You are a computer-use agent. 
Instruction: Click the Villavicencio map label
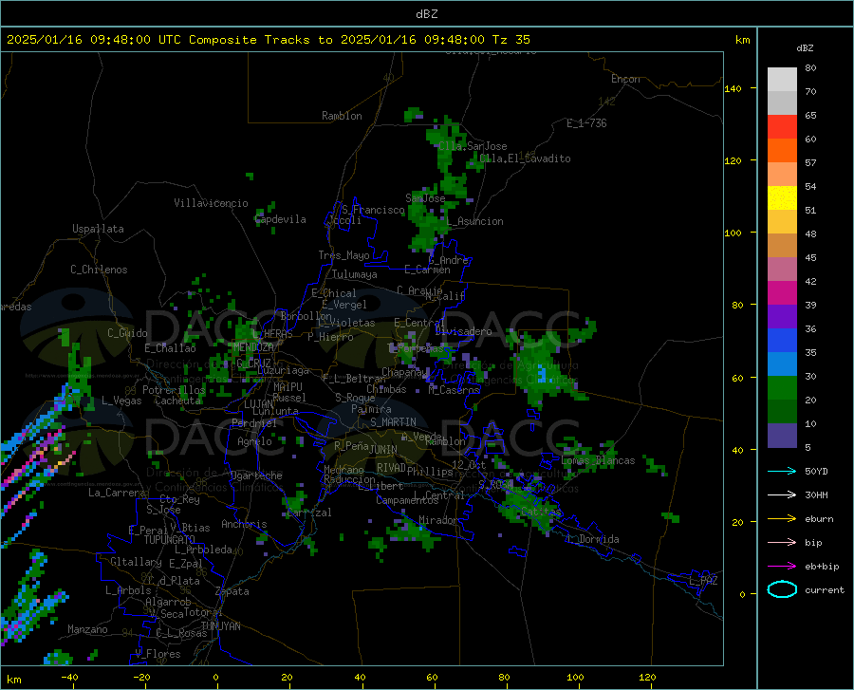(x=211, y=203)
